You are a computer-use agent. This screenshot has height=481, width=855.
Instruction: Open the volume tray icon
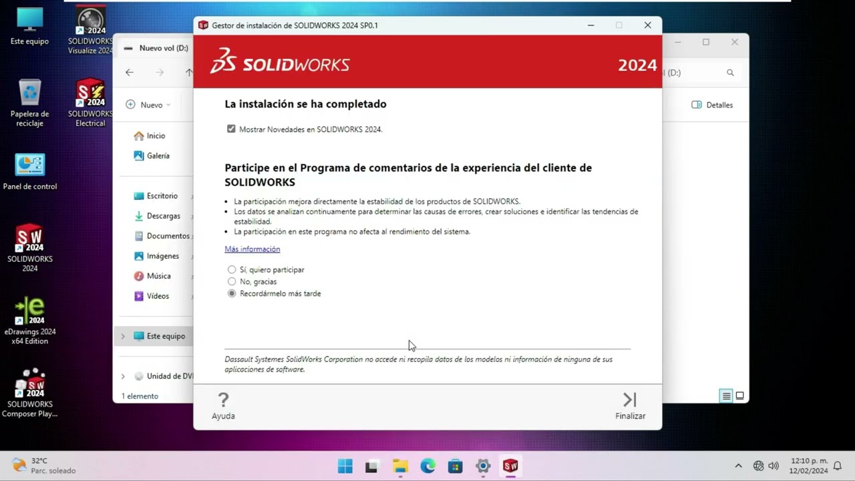pyautogui.click(x=774, y=466)
